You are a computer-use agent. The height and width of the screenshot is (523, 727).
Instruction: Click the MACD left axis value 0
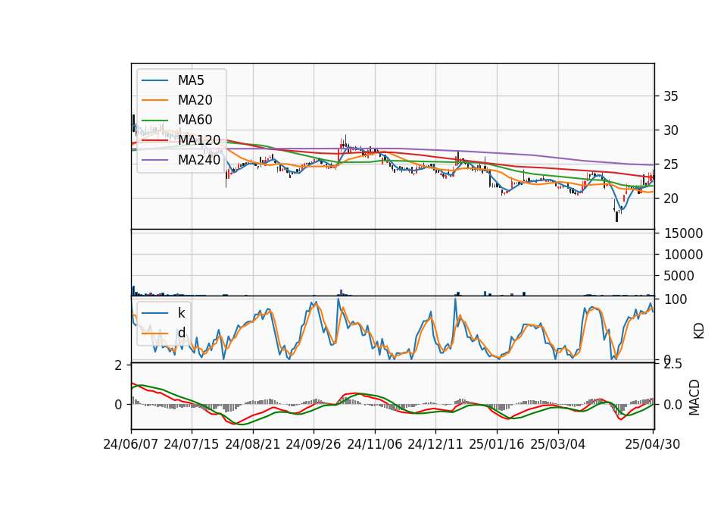coord(118,405)
